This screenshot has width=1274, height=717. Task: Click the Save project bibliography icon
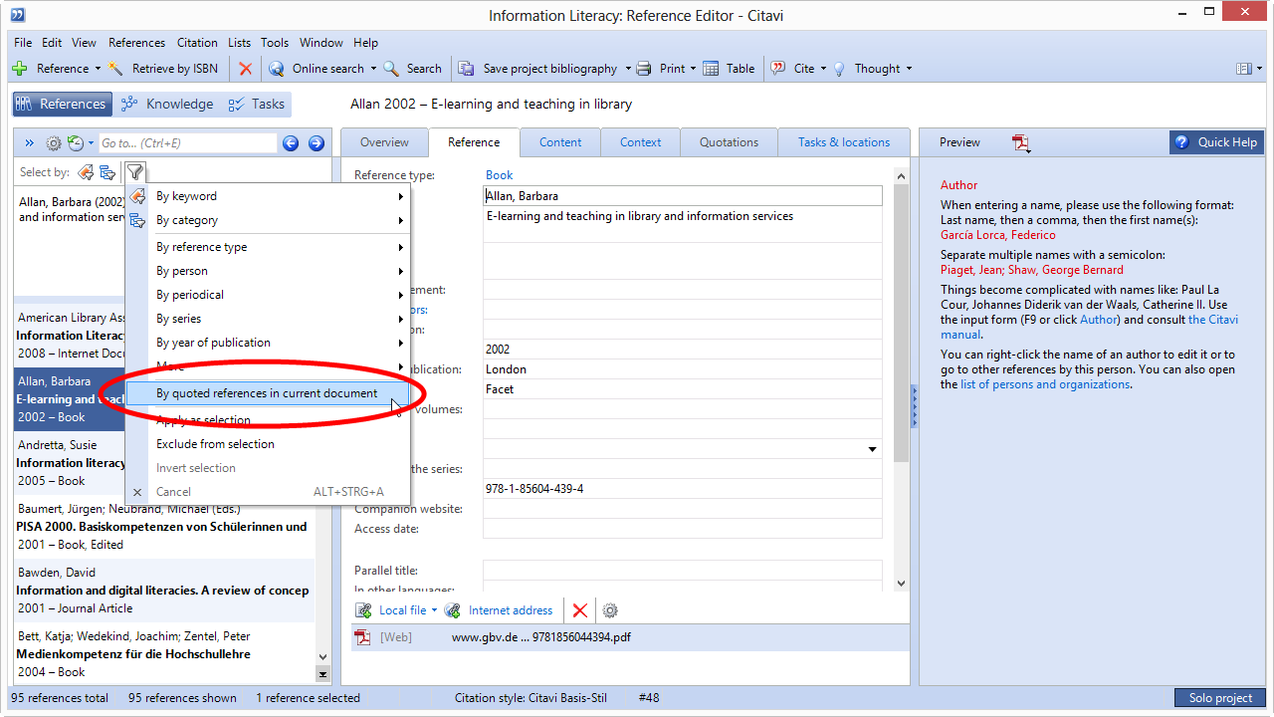tap(466, 69)
